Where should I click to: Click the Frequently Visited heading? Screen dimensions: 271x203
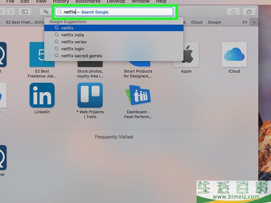pyautogui.click(x=114, y=137)
